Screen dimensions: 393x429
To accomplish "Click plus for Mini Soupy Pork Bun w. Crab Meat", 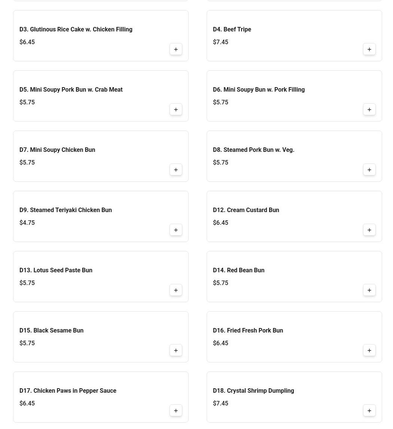I will (176, 110).
